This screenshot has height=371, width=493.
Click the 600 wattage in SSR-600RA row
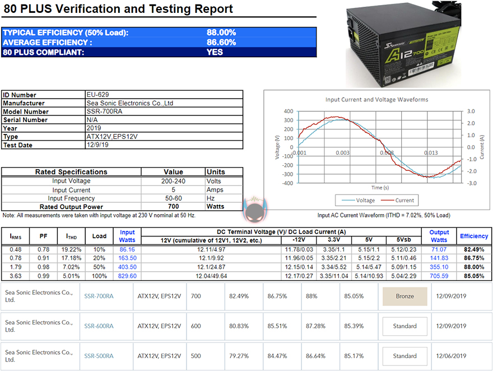[196, 326]
